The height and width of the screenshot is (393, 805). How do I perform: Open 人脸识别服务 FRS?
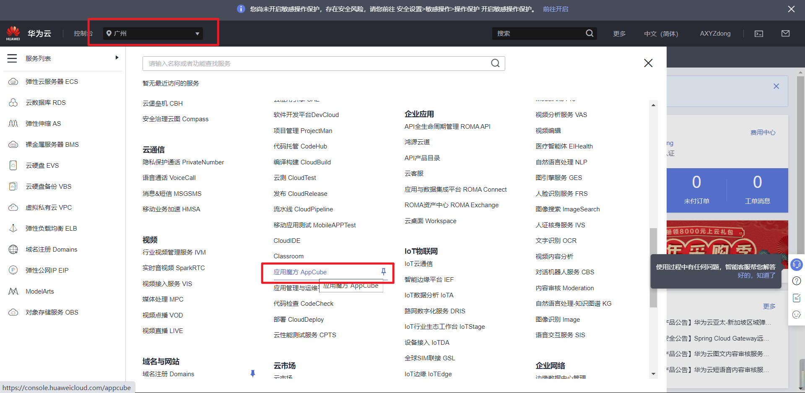[561, 194]
